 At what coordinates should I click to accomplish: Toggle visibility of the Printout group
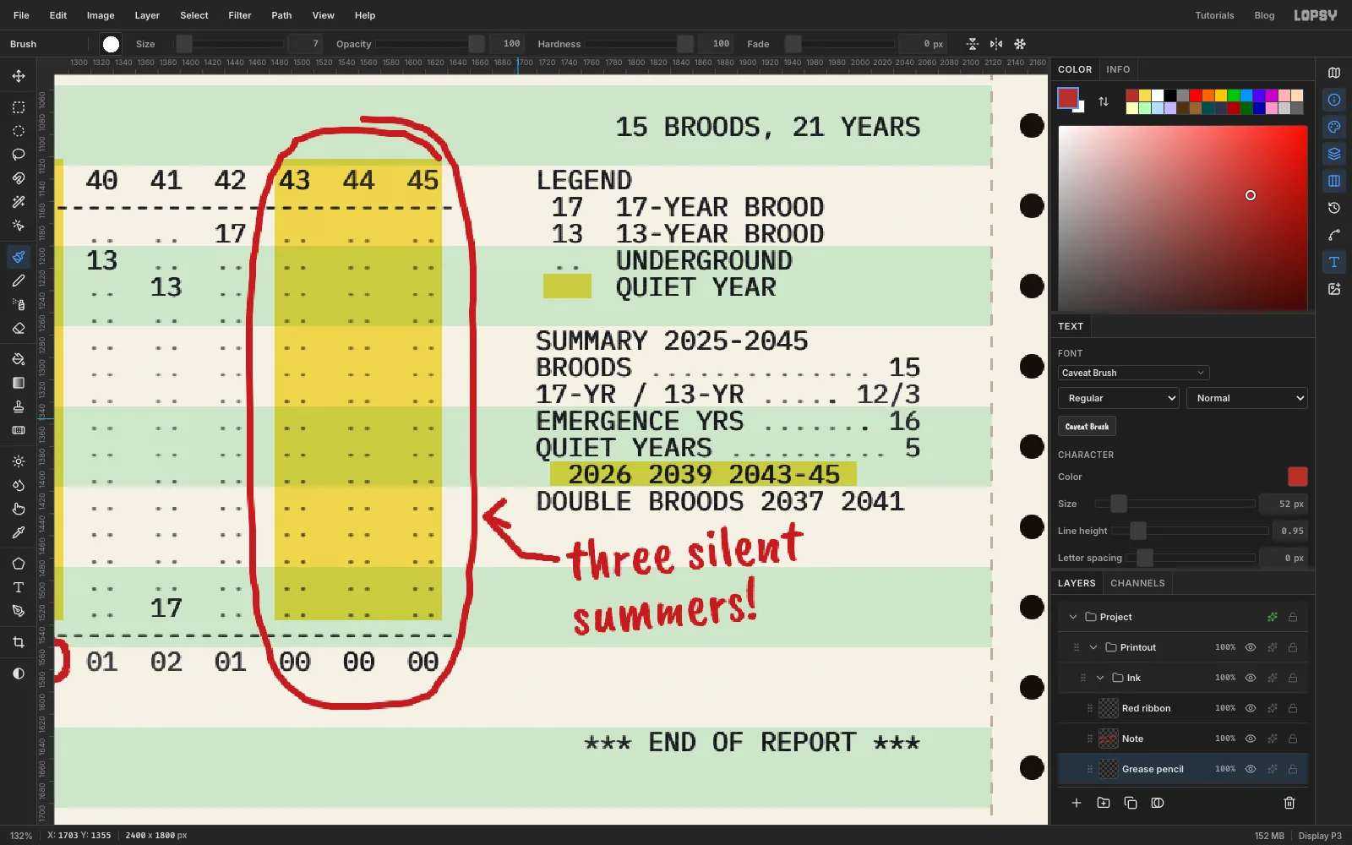1251,647
